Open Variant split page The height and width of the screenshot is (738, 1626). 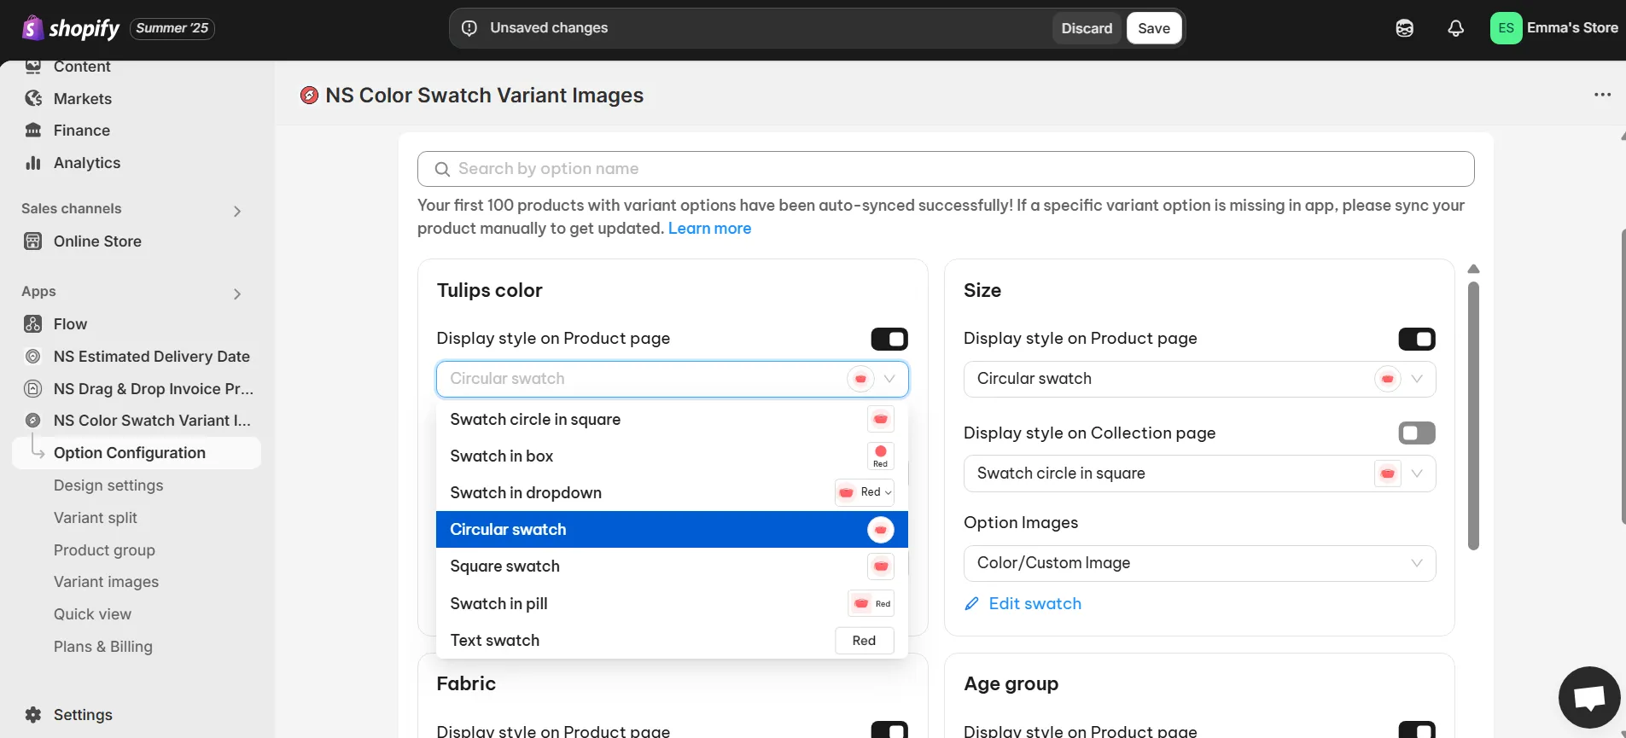96,518
